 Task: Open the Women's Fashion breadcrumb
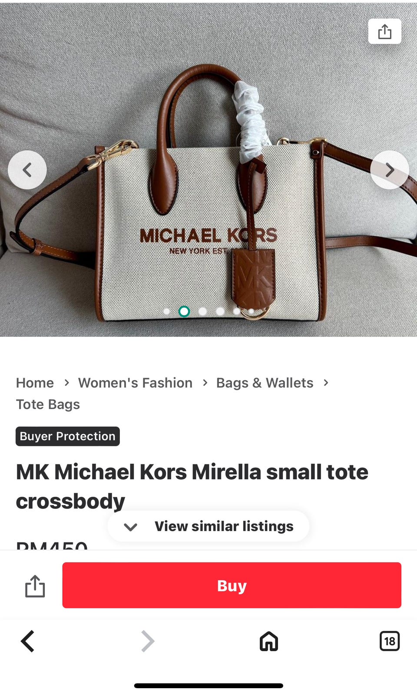click(135, 383)
